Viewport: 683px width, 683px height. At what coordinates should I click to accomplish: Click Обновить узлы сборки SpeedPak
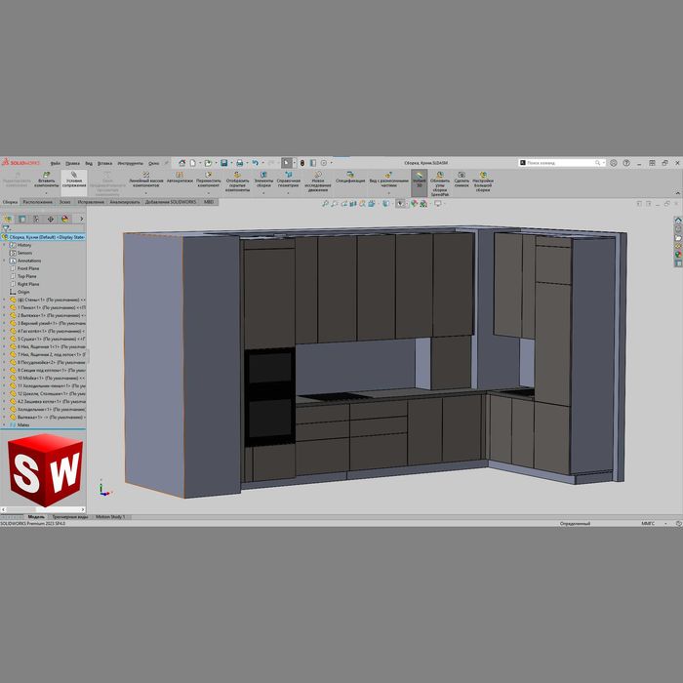tap(440, 183)
